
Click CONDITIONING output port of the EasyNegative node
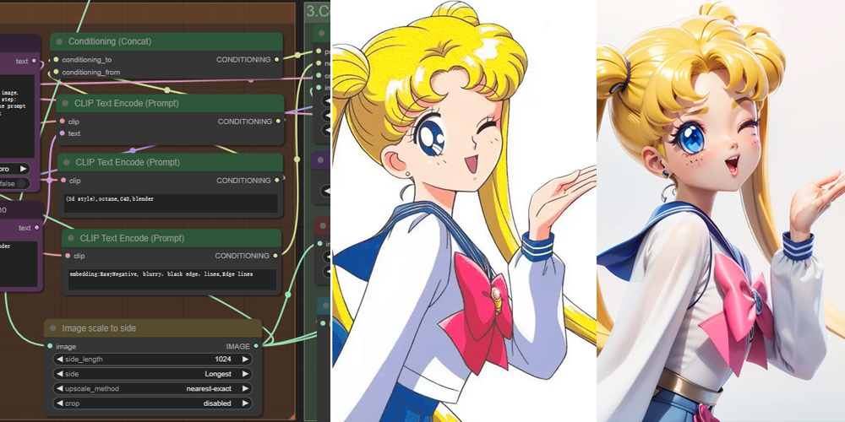(276, 256)
